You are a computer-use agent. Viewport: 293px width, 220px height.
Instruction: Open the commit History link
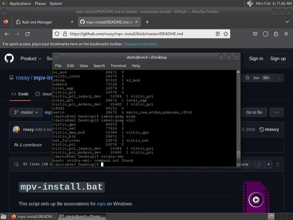[x=269, y=129]
